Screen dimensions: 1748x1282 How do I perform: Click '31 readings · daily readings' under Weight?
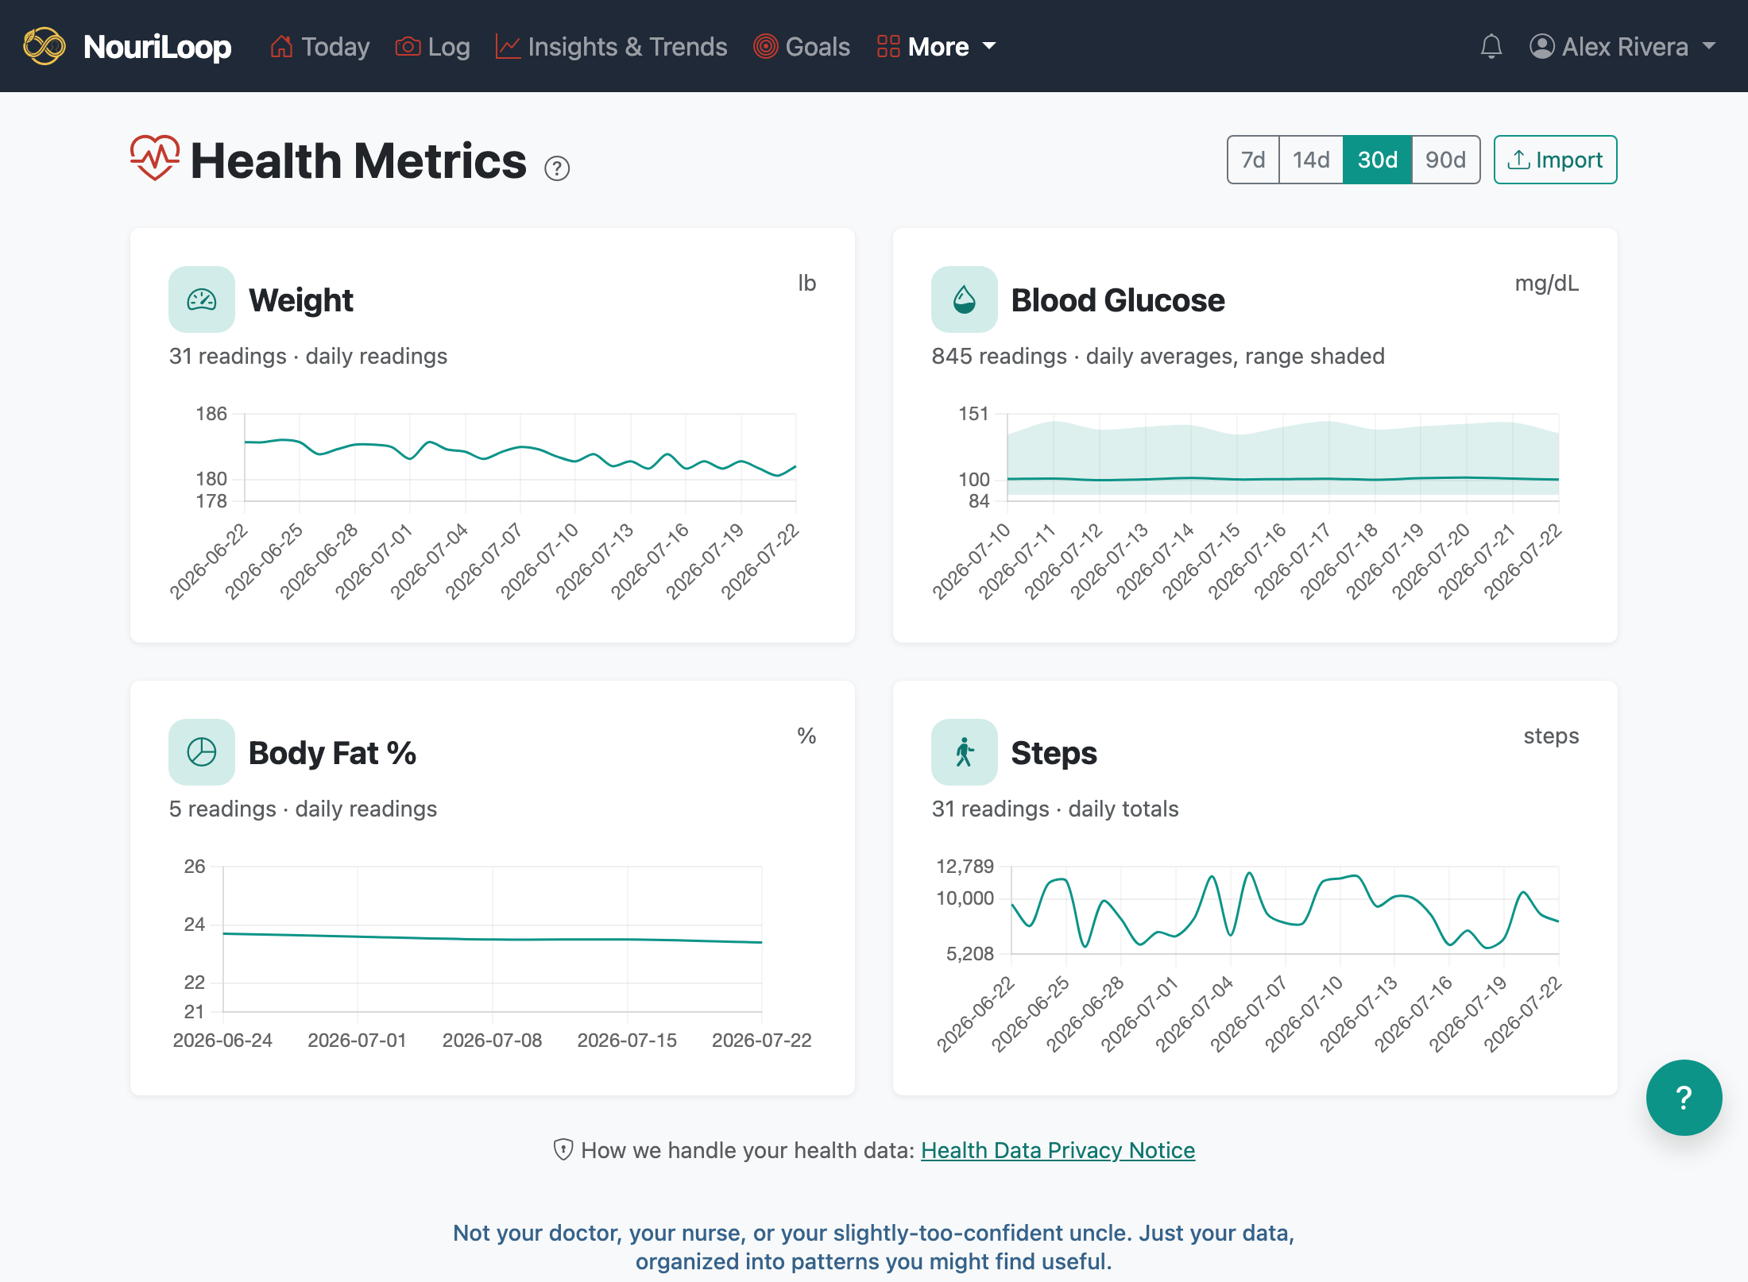tap(308, 356)
